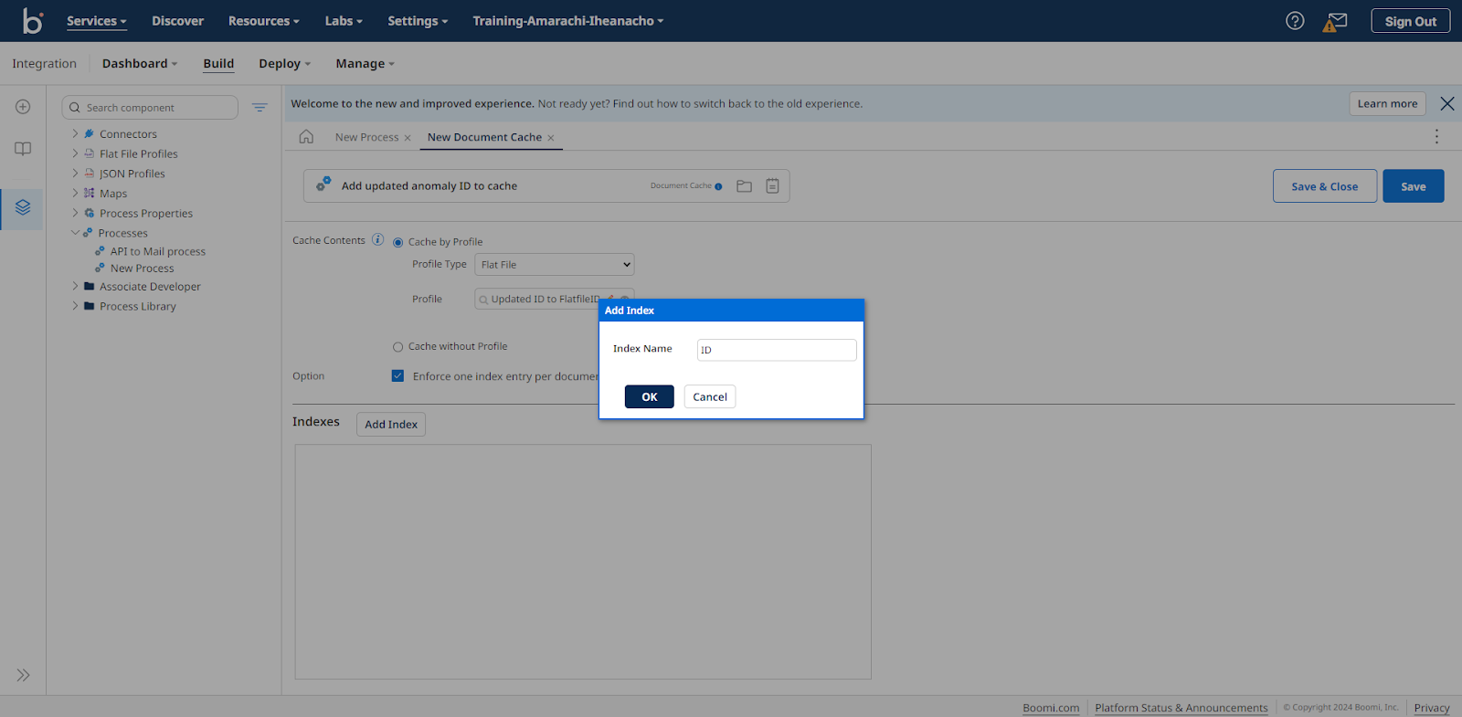Click Cancel in Add Index dialog
This screenshot has height=717, width=1462.
click(710, 396)
